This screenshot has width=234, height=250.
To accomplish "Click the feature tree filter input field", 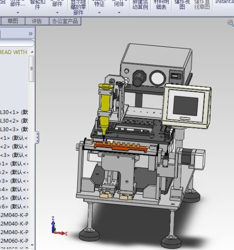I will pyautogui.click(x=17, y=43).
